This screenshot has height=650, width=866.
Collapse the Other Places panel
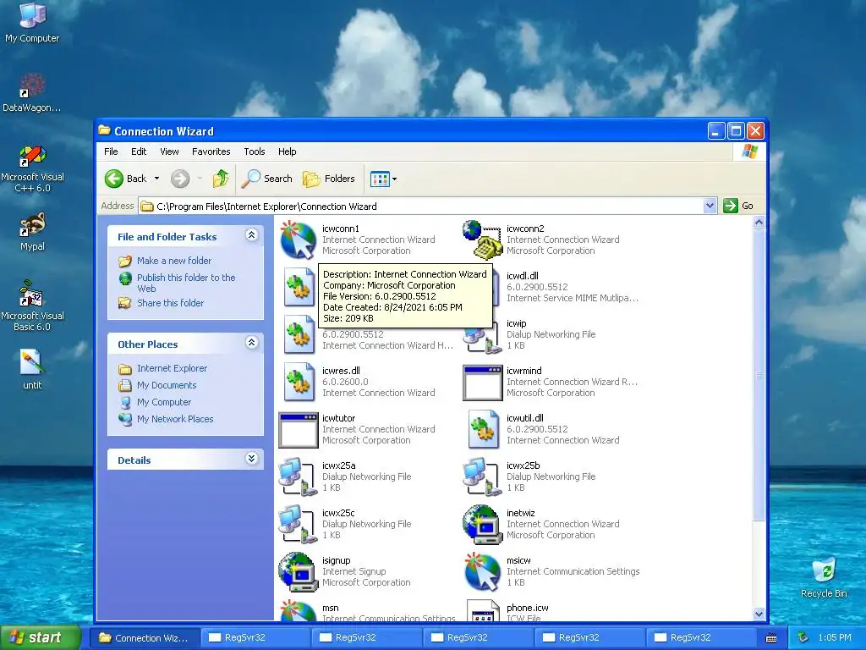click(x=251, y=344)
